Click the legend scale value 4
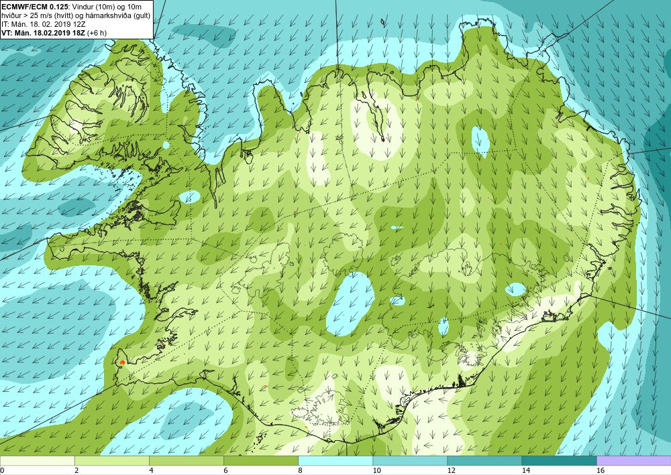Screen dimensions: 671x475 coord(151,470)
